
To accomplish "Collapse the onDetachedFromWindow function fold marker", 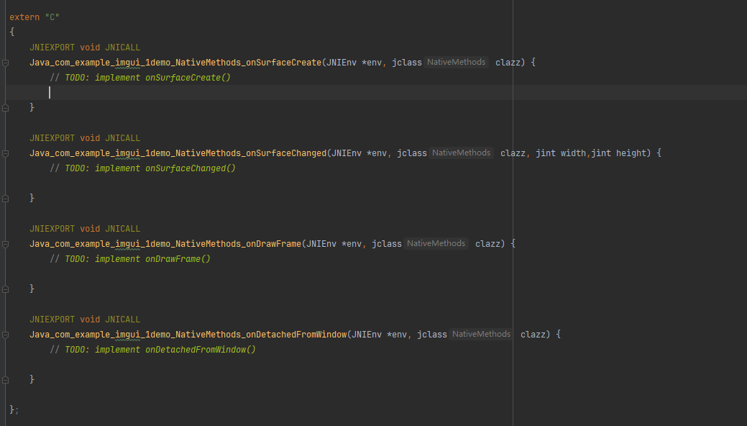I will click(5, 335).
